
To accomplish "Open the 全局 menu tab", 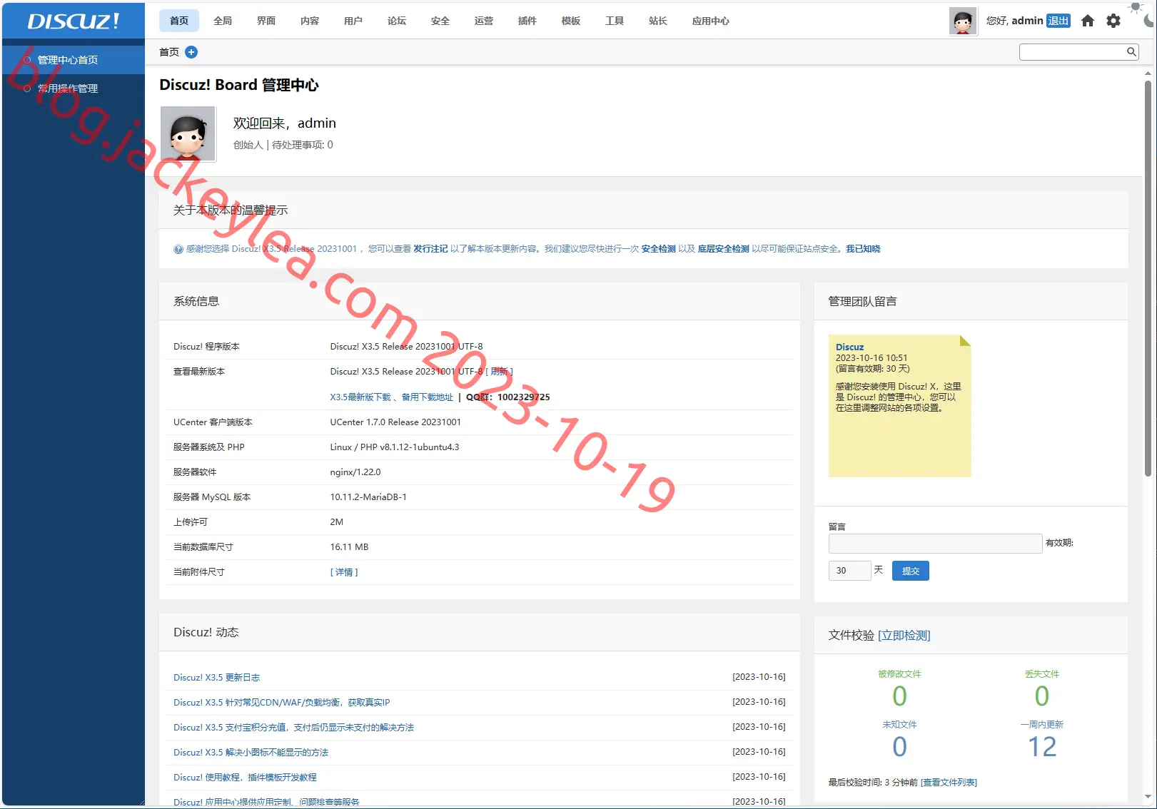I will 223,21.
